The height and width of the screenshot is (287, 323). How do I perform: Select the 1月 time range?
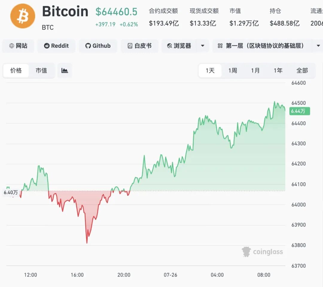pos(255,70)
